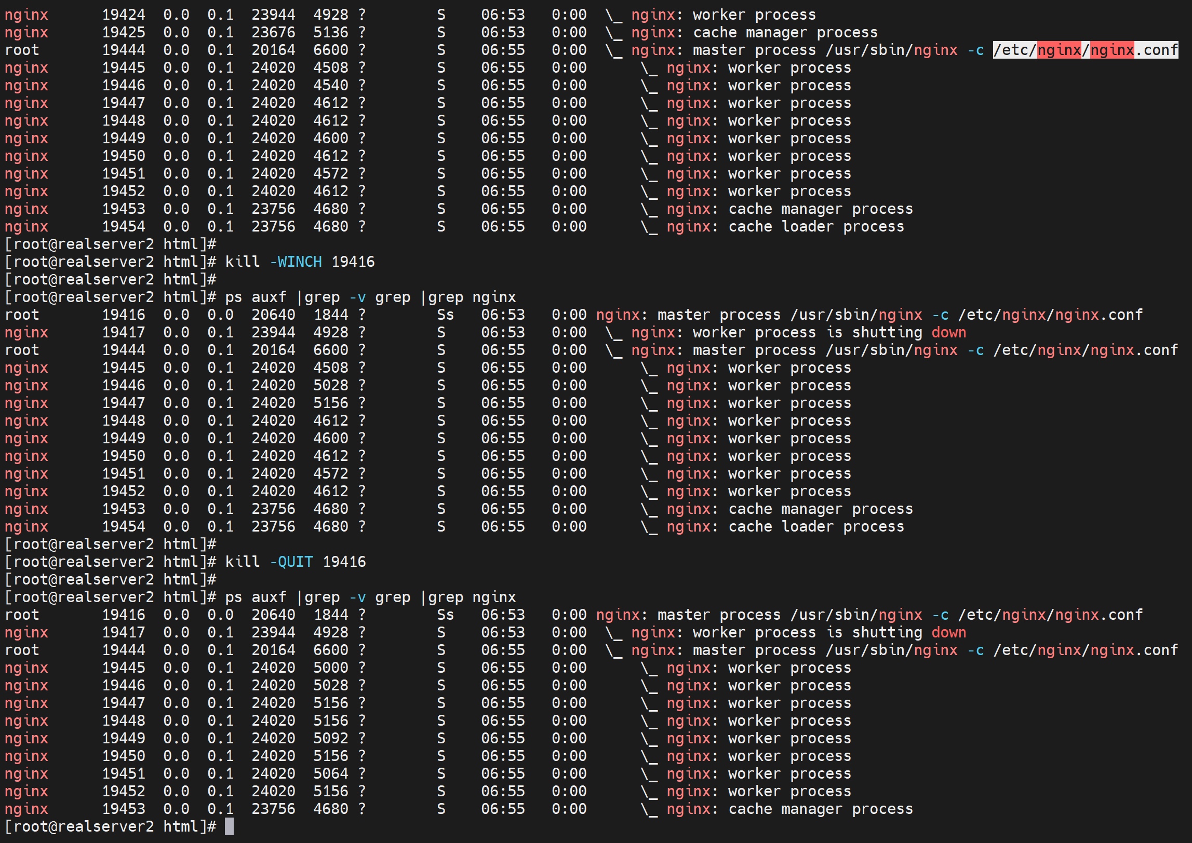This screenshot has width=1192, height=843.
Task: Click the second 'ps auxf' command line
Action: click(370, 597)
